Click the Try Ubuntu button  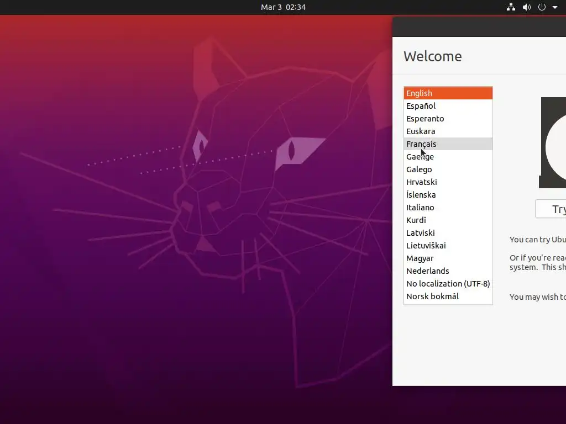click(551, 209)
